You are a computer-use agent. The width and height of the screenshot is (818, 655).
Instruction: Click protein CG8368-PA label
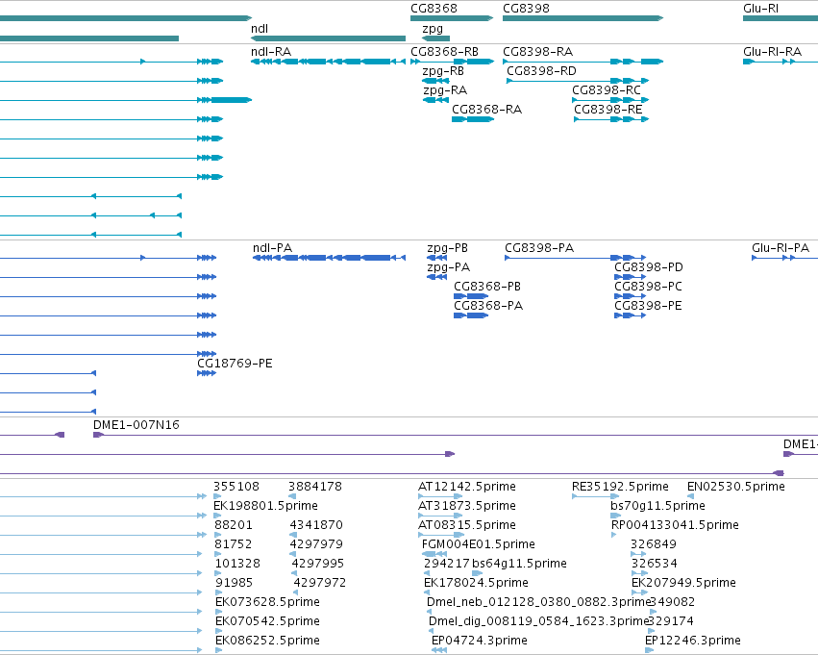[x=488, y=306]
